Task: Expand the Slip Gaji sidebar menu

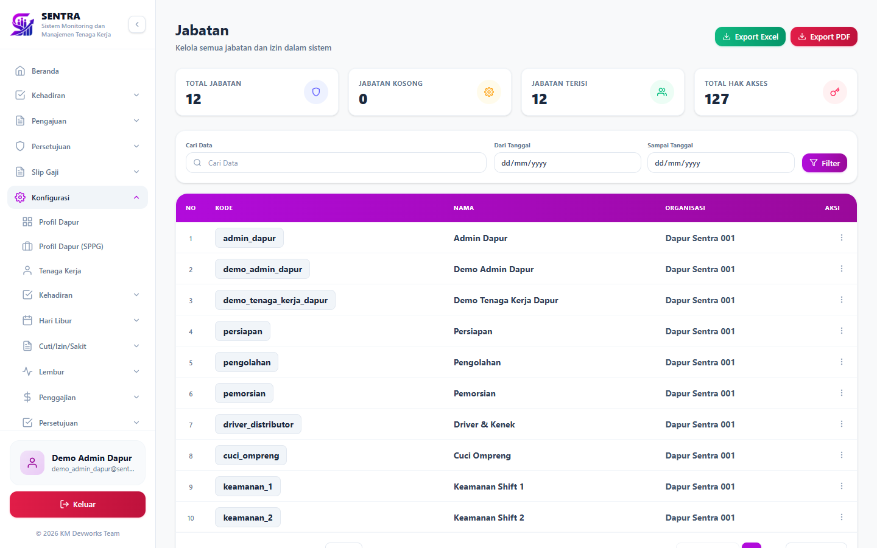Action: [77, 172]
